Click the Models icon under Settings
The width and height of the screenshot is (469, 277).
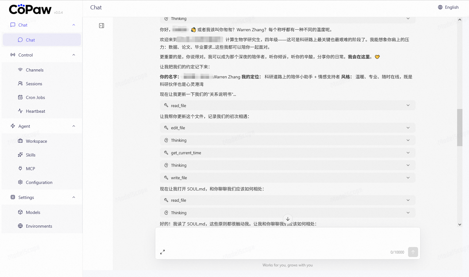point(20,212)
